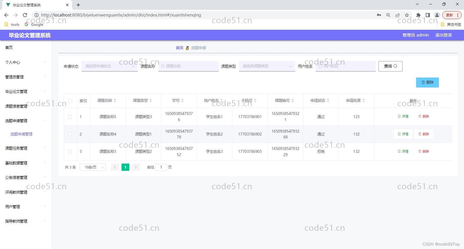Open the Google bookmark
The height and width of the screenshot is (249, 464).
34,25
